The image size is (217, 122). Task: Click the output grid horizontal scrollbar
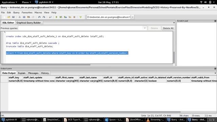pos(91,112)
